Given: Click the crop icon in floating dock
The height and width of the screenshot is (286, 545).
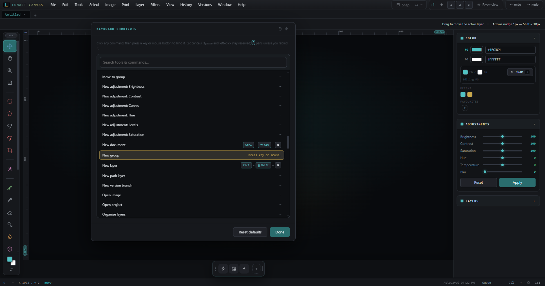Looking at the screenshot, I should click(234, 269).
